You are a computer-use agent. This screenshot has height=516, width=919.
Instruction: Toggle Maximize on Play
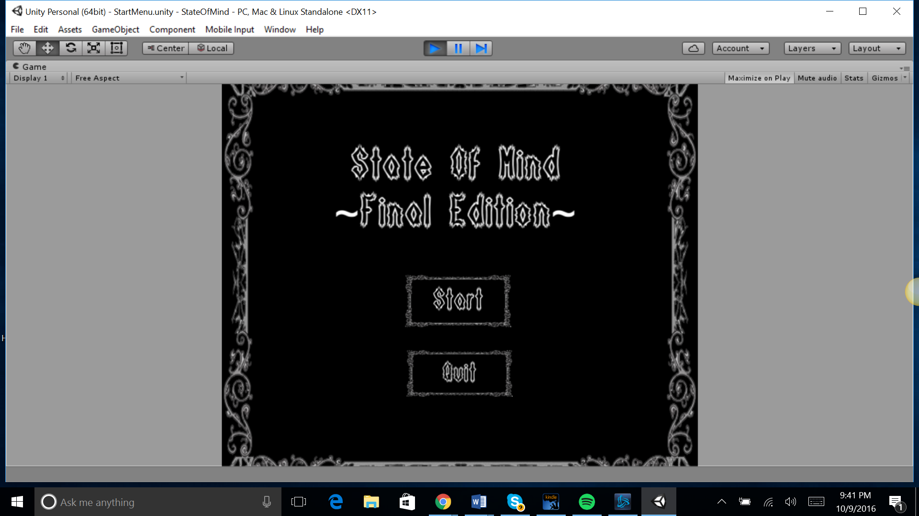(759, 78)
